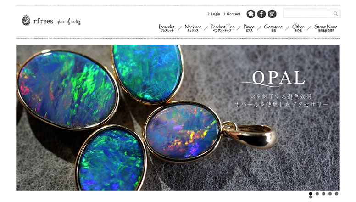Open the shopping cart icon
The image size is (356, 202).
pos(272,14)
